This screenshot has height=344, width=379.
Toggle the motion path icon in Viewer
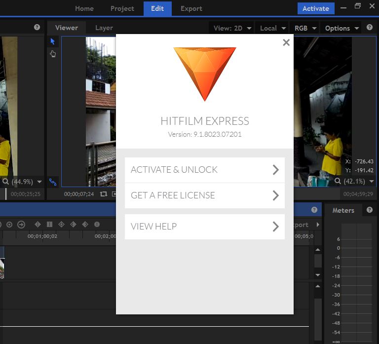[x=53, y=182]
